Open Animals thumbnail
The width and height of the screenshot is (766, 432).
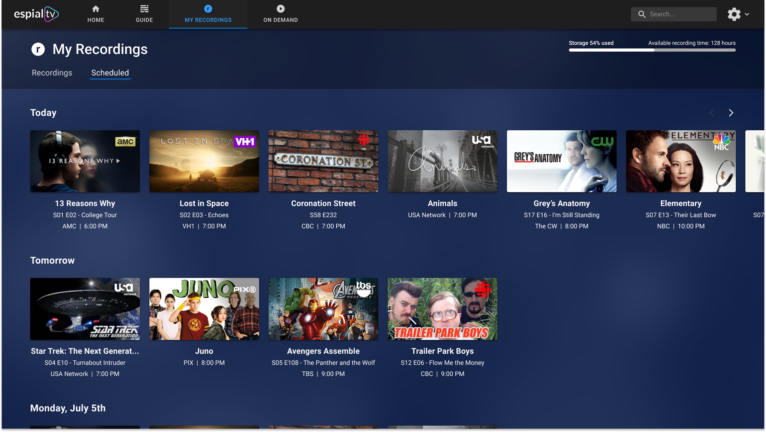click(x=442, y=161)
